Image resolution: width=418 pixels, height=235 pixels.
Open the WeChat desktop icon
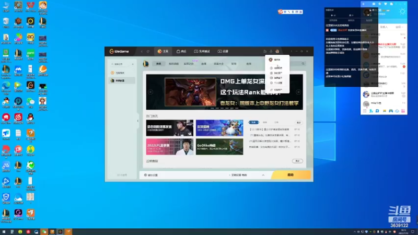(x=30, y=102)
